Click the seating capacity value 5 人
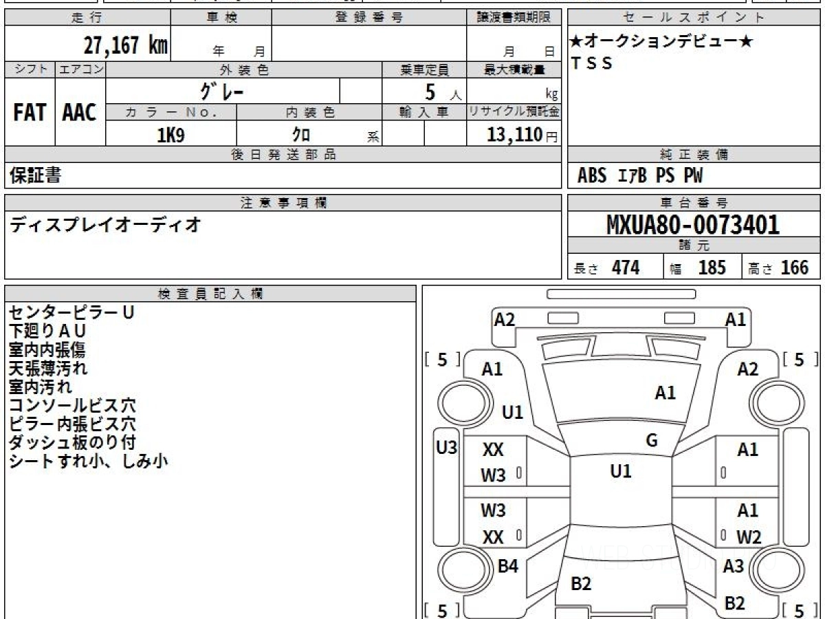Viewport: 825px width, 619px height. 443,92
